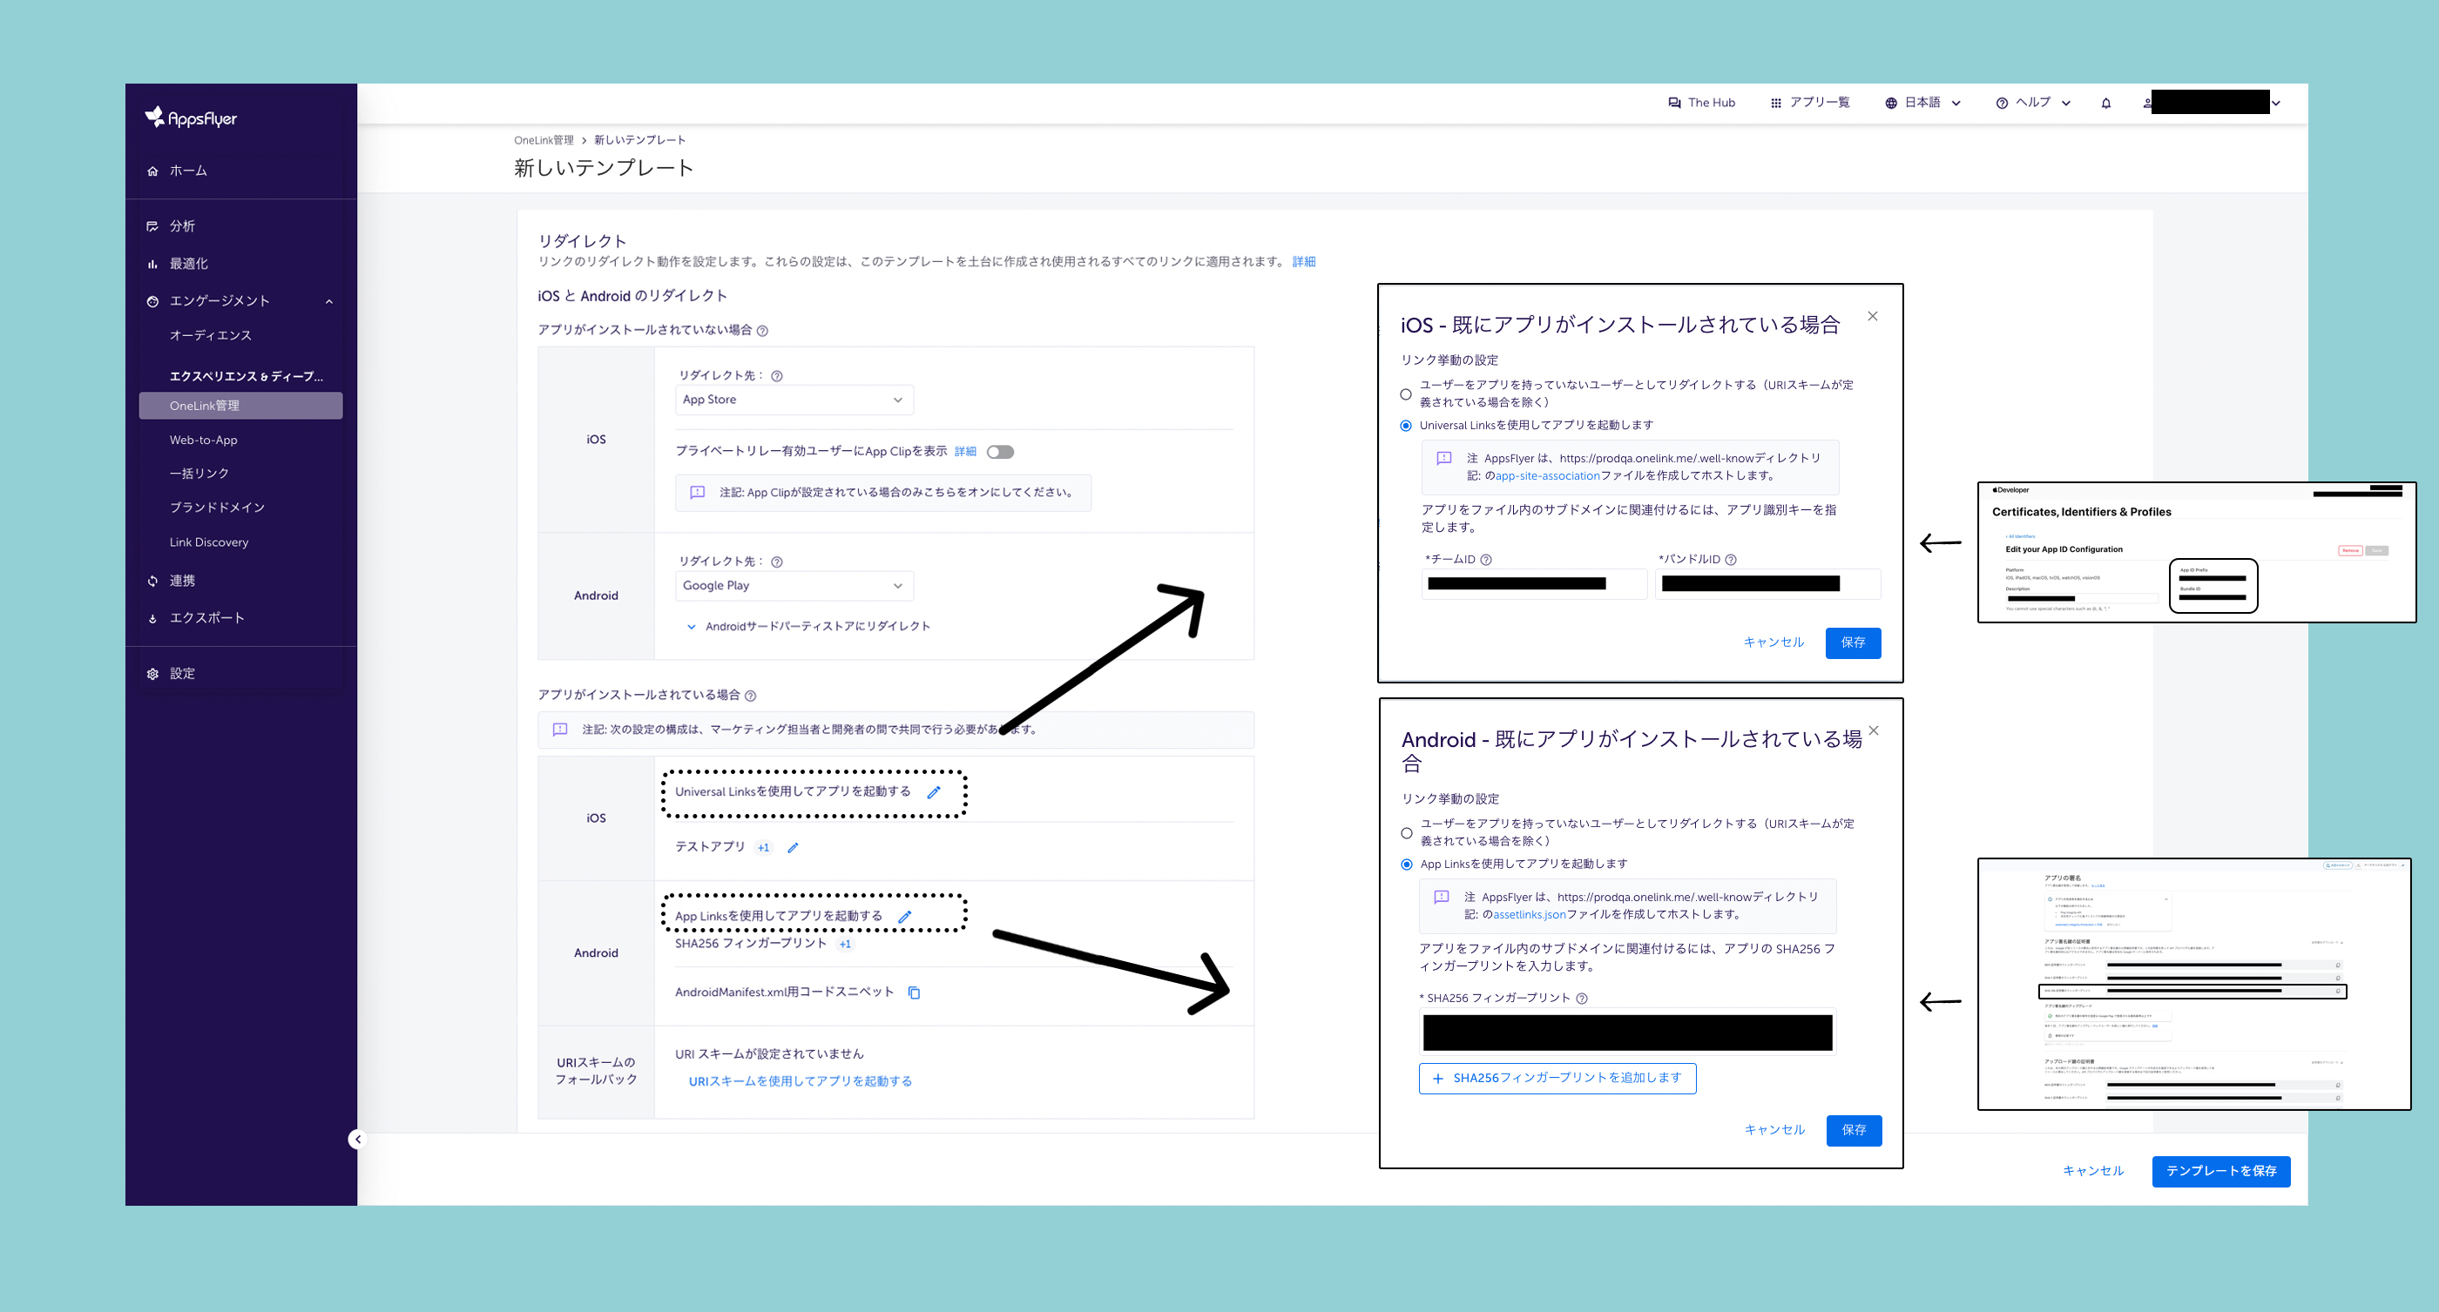Click URIスキームを使用してアプリを起動する link
Screen dimensions: 2439x1312
coord(800,1081)
